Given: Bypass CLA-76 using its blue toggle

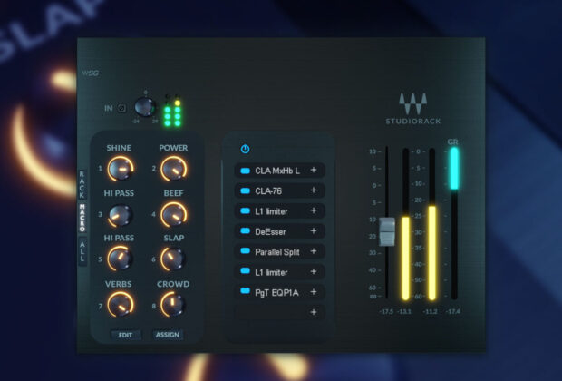Looking at the screenshot, I should pyautogui.click(x=245, y=190).
